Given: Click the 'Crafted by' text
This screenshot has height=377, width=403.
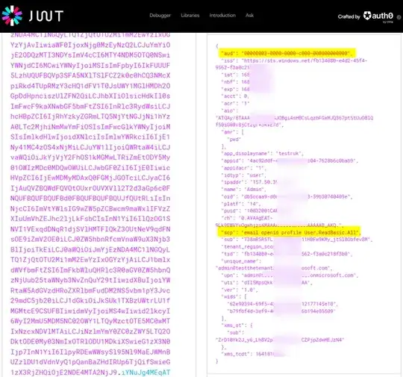Looking at the screenshot, I should tap(349, 16).
